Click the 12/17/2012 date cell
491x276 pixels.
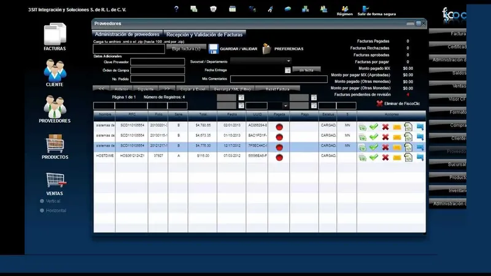tap(232, 145)
